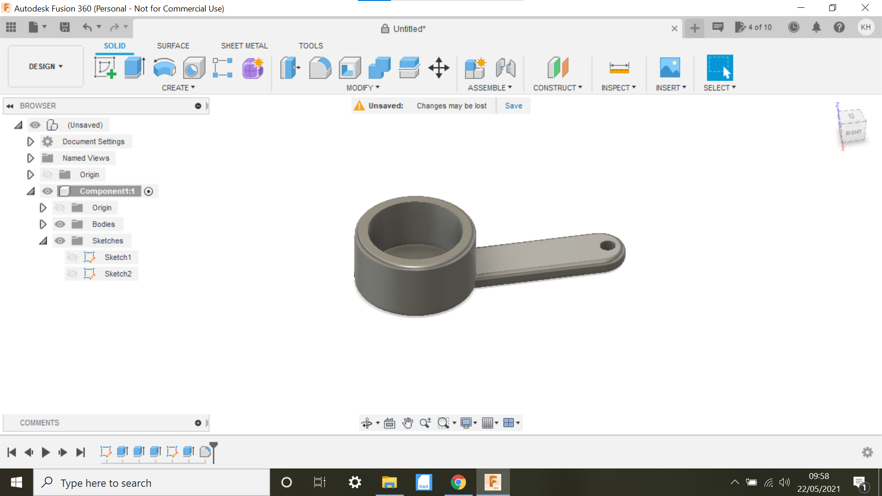Activate the Move/Copy tool
The height and width of the screenshot is (496, 882).
point(439,68)
